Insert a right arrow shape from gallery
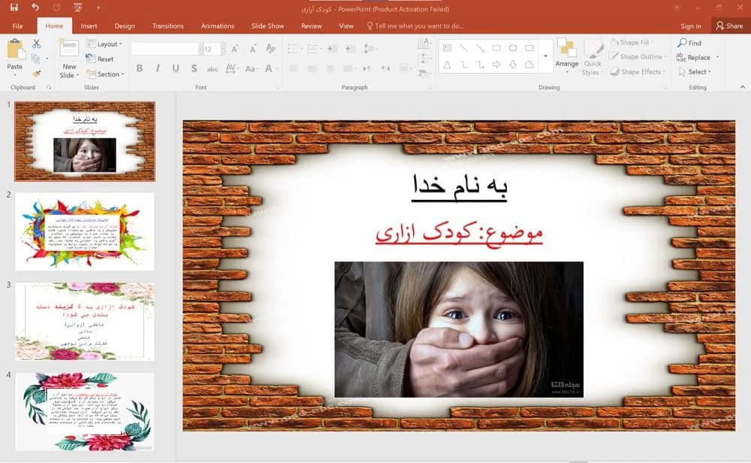Screen dimensions: 751x463 (496, 64)
